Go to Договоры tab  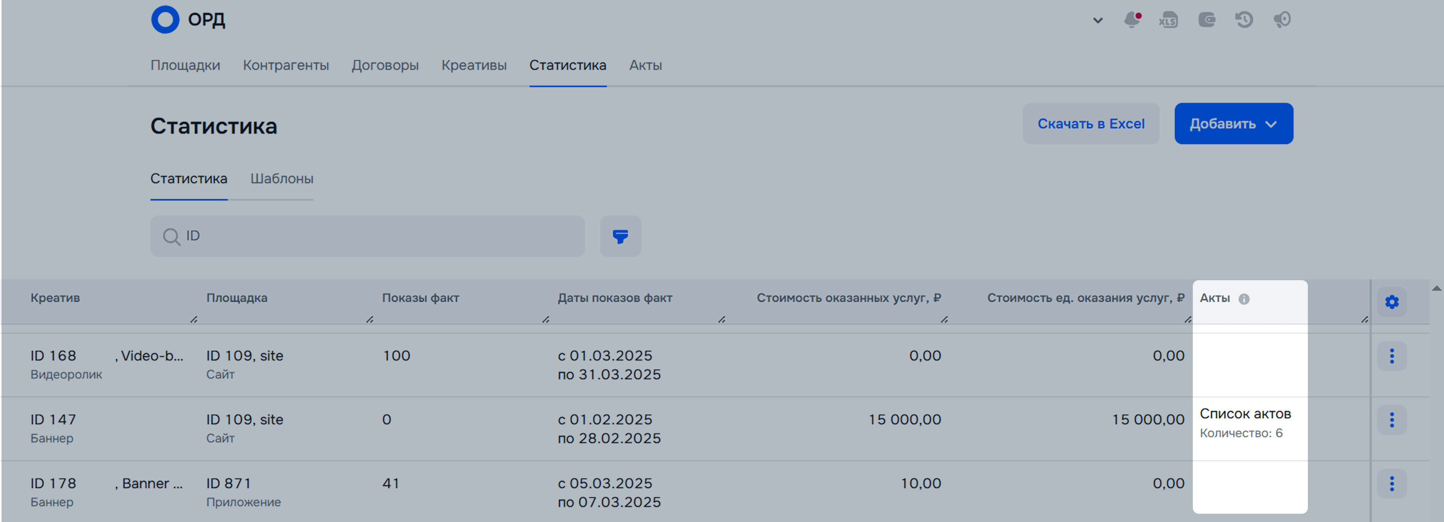click(385, 65)
